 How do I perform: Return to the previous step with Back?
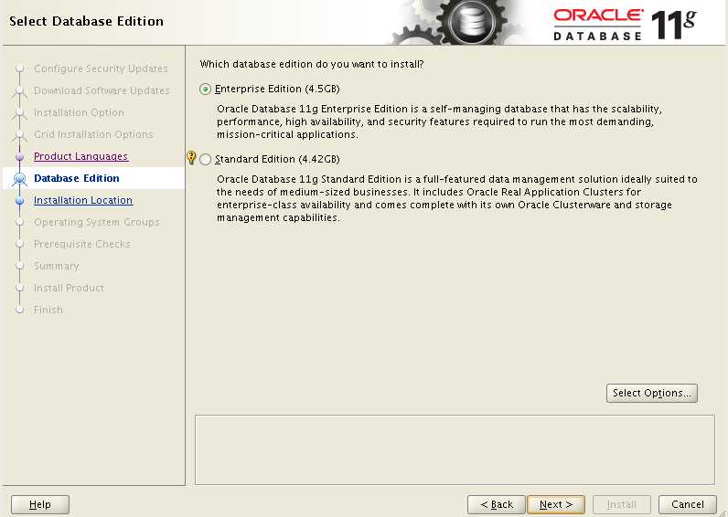tap(497, 504)
